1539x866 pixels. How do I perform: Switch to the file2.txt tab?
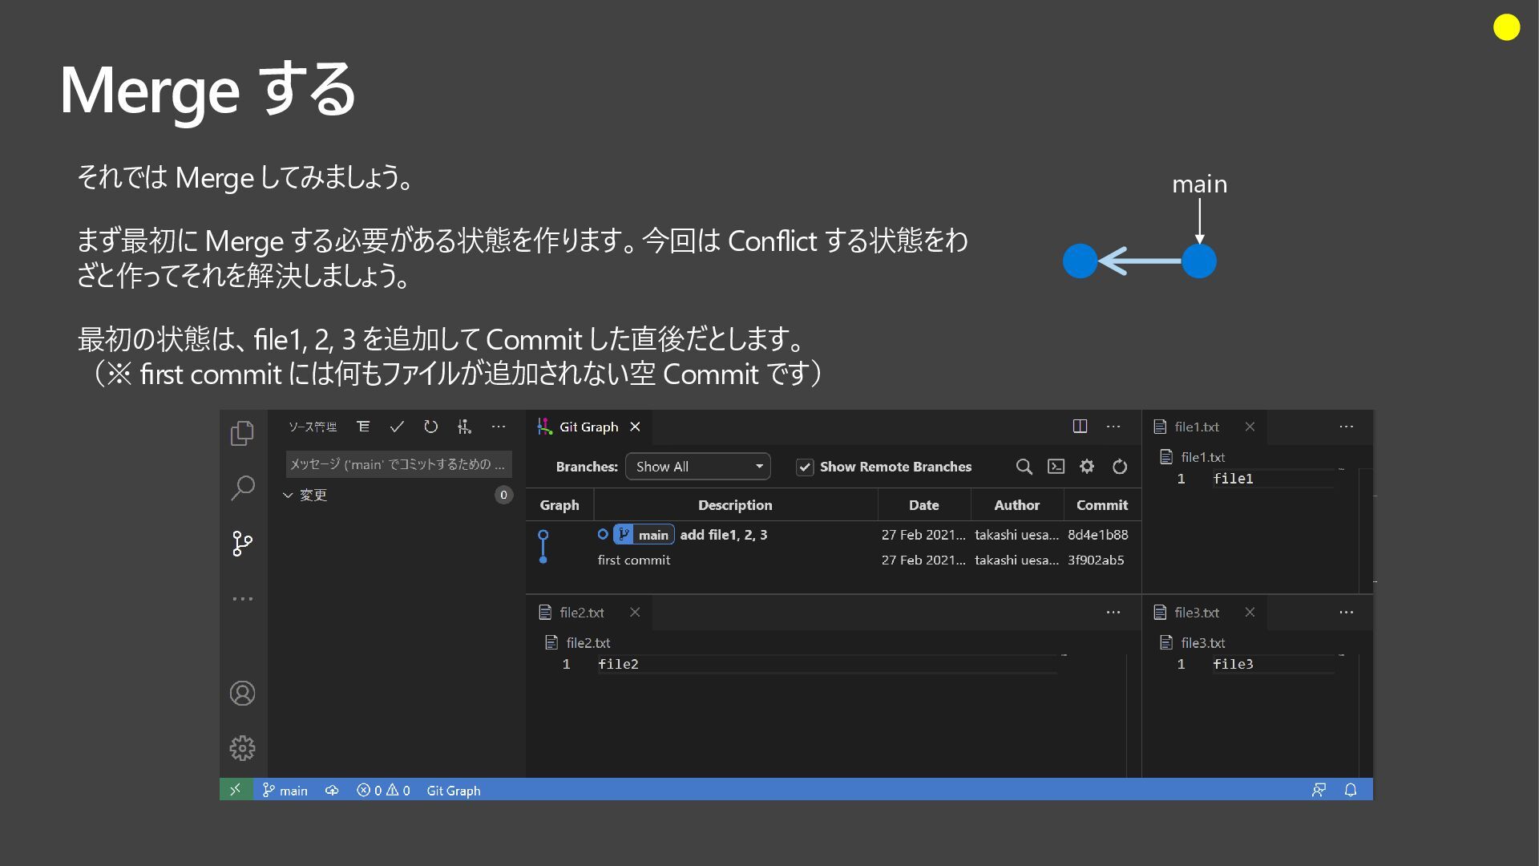click(x=581, y=613)
